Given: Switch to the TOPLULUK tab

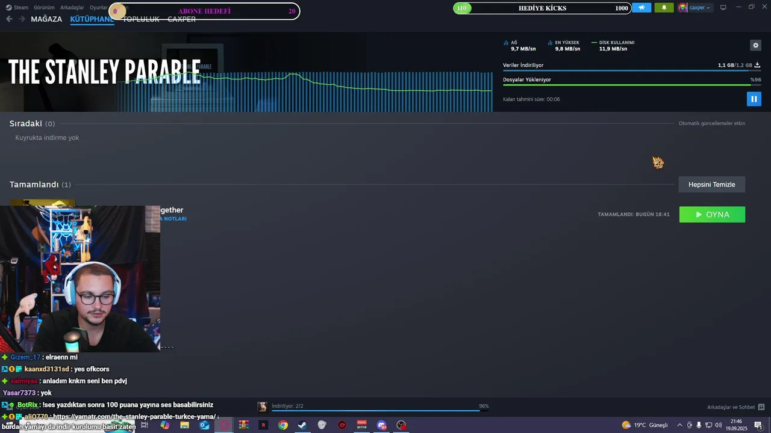Looking at the screenshot, I should coord(141,19).
